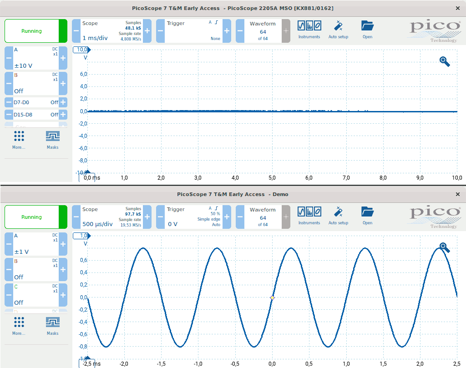Click channel B minus button in the Demo window
466x368 pixels.
coord(9,269)
